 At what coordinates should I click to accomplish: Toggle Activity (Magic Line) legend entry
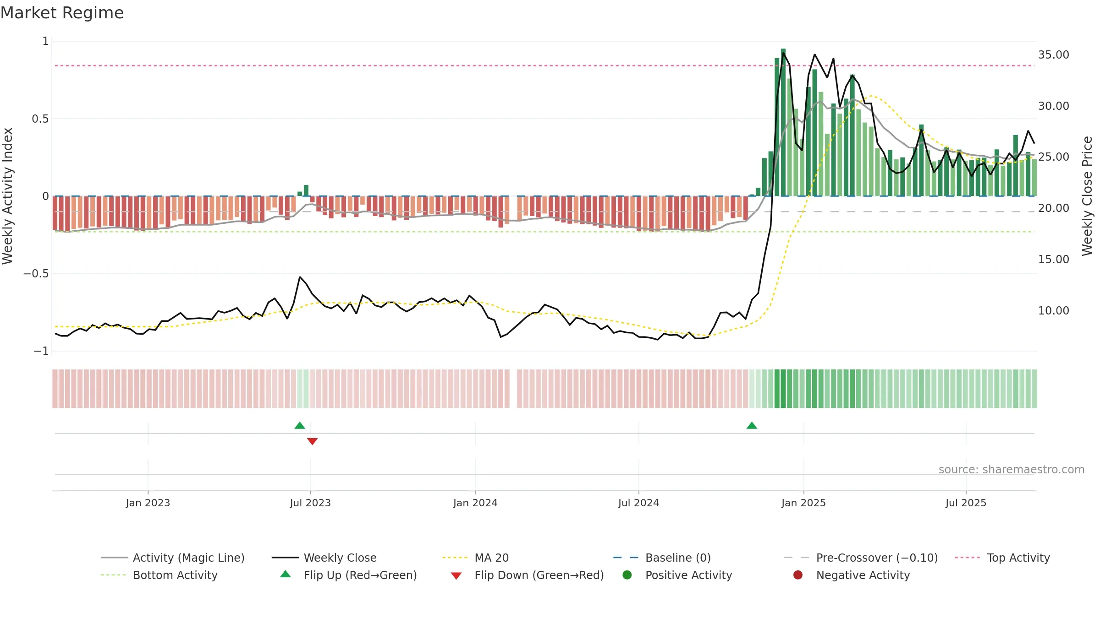[x=173, y=558]
